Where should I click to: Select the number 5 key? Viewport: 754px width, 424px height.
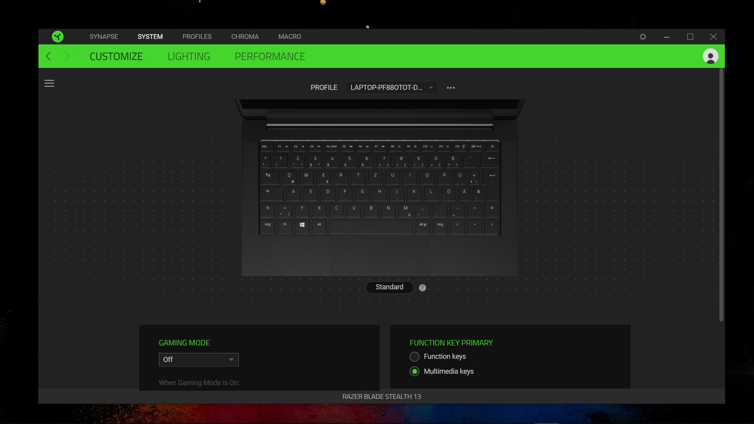(350, 161)
